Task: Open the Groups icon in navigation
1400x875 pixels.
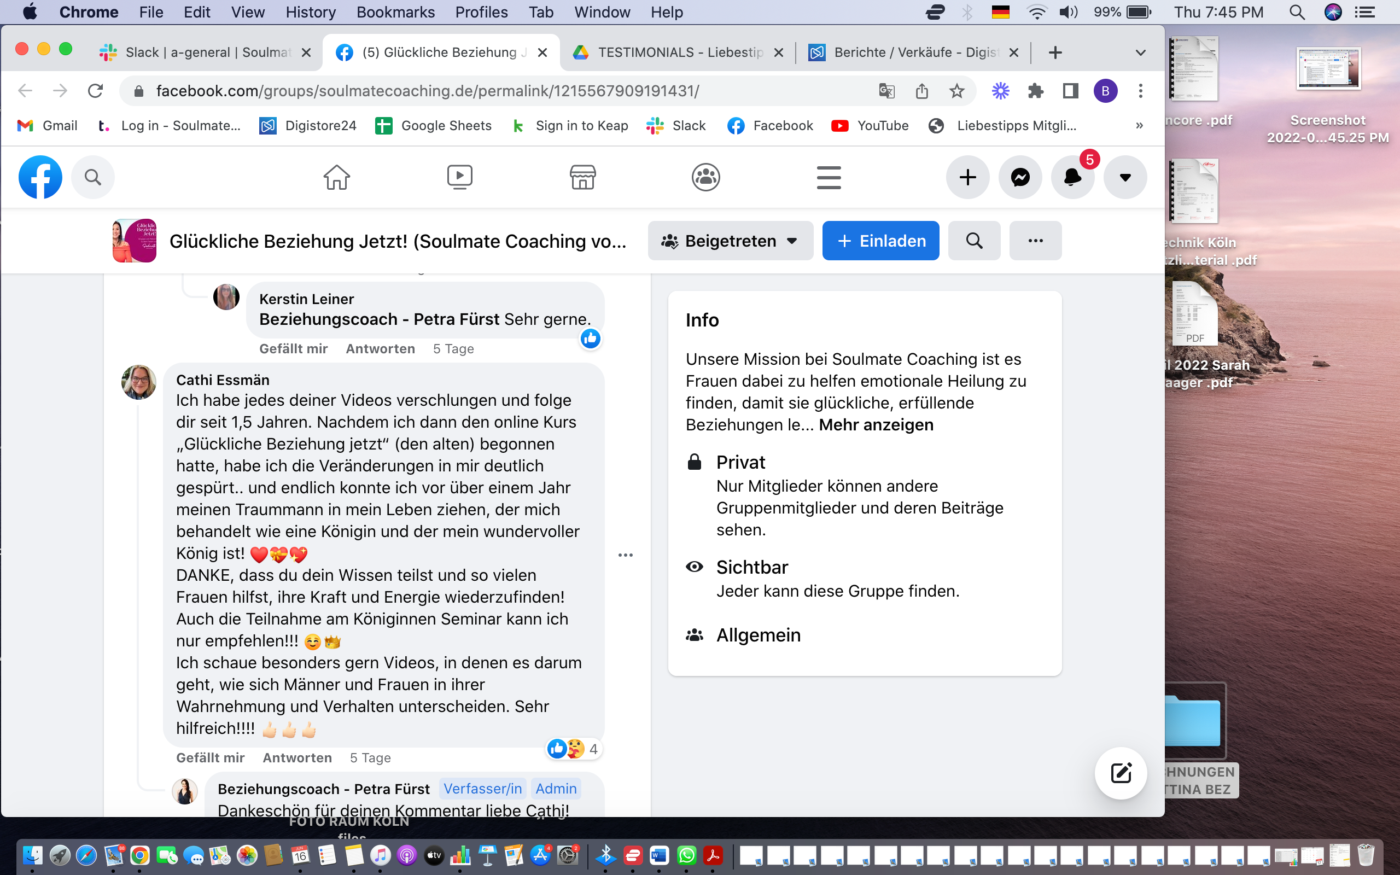Action: [x=705, y=177]
